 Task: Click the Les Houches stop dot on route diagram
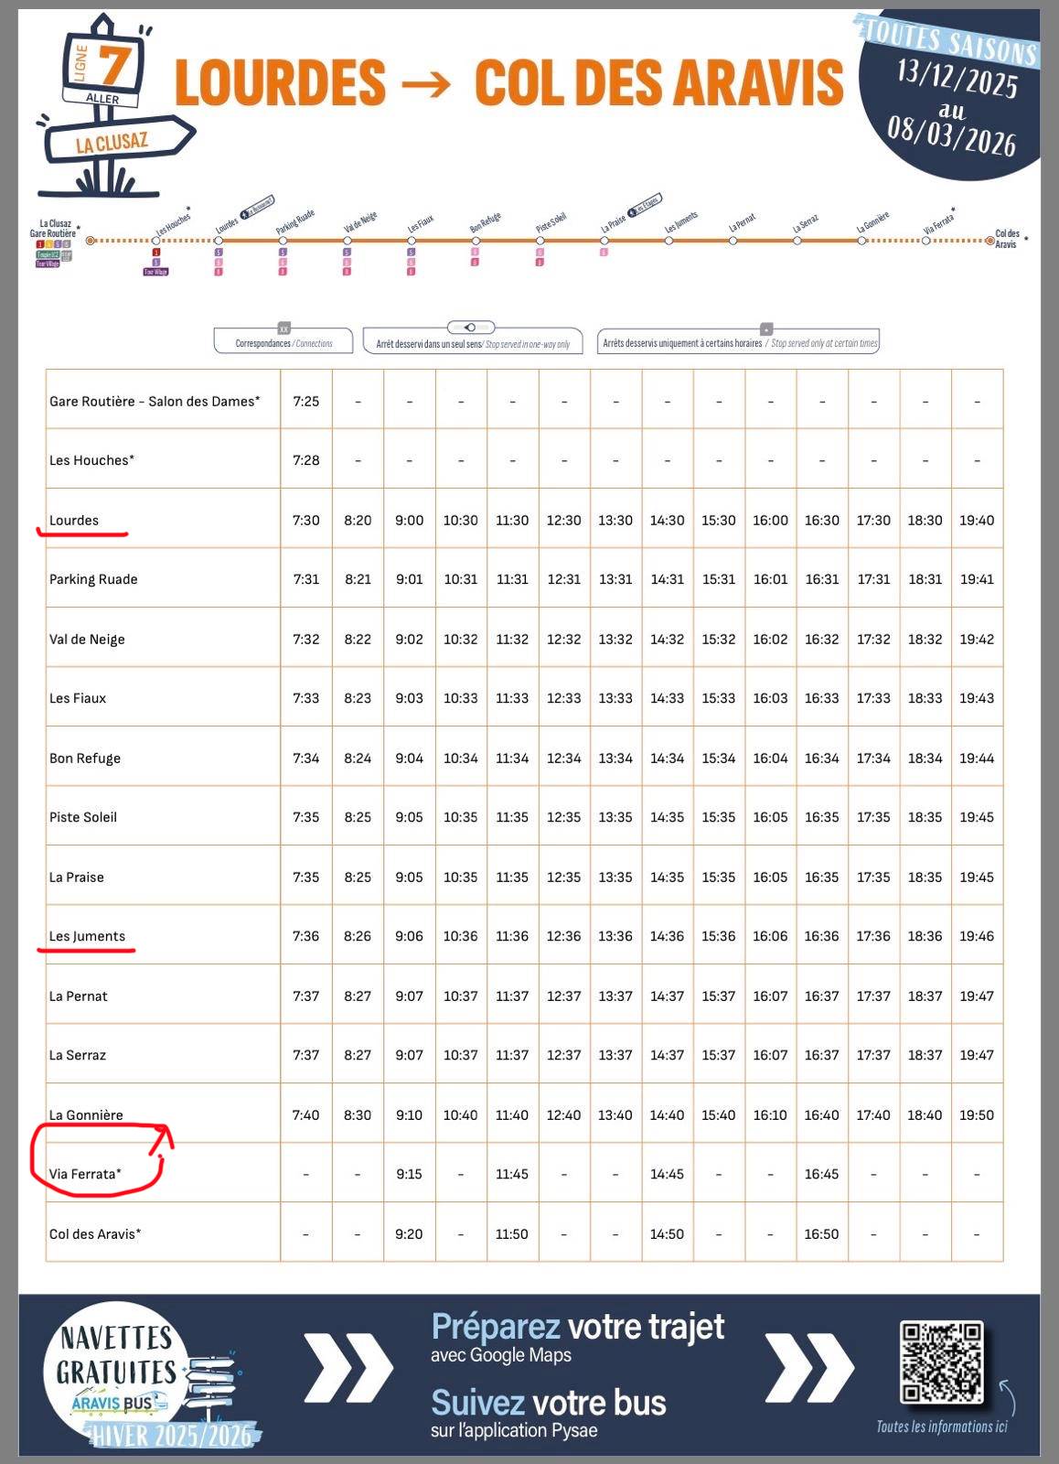pyautogui.click(x=155, y=241)
